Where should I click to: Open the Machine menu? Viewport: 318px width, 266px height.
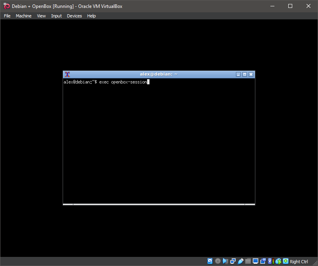(23, 16)
